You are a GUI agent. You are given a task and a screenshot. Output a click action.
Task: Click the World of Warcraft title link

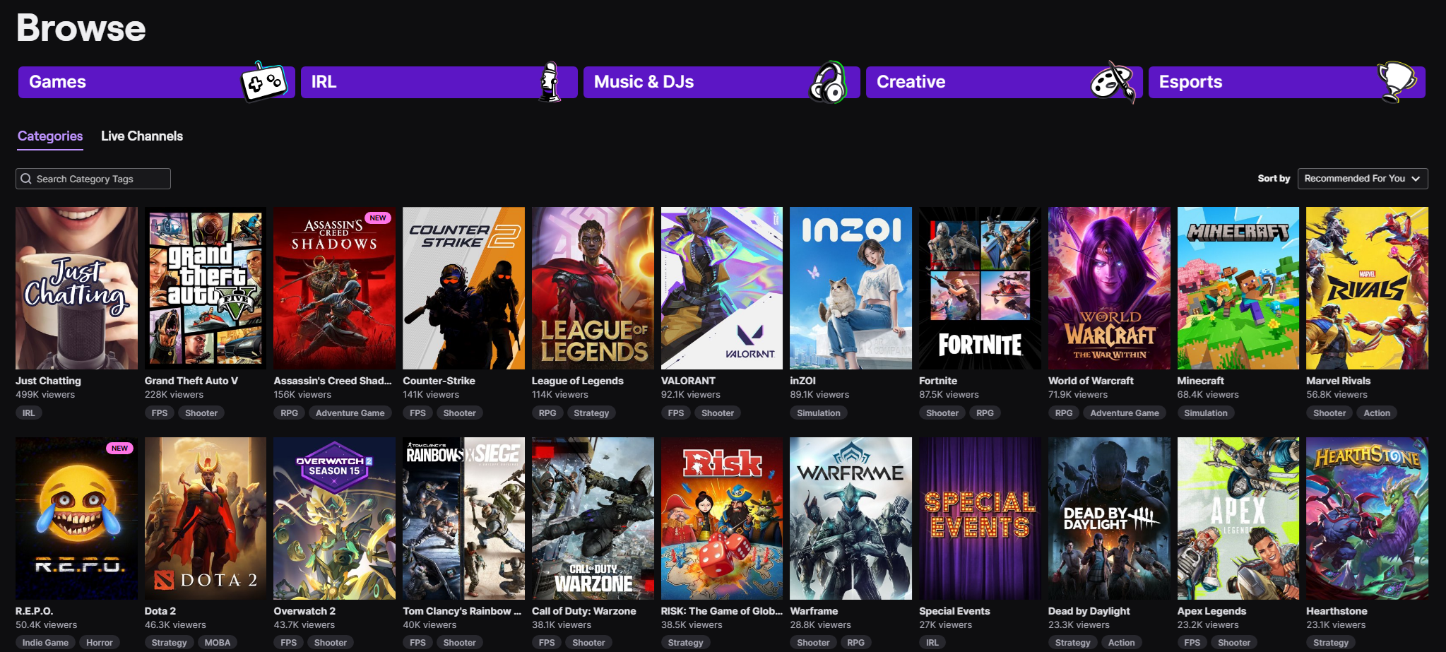1091,381
